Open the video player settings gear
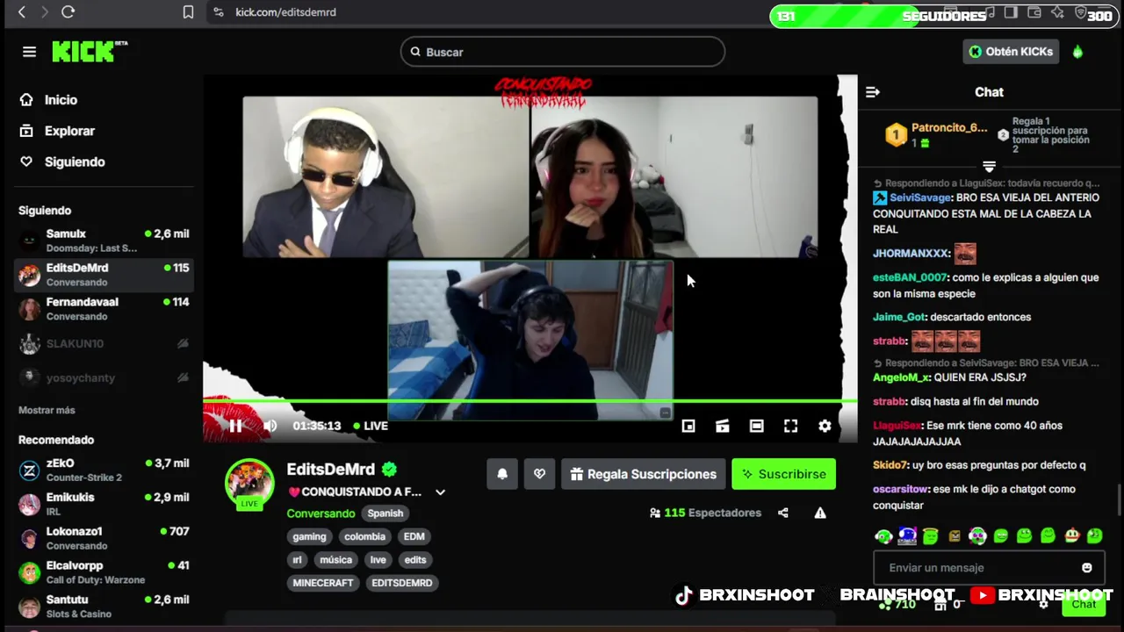1124x632 pixels. 825,426
